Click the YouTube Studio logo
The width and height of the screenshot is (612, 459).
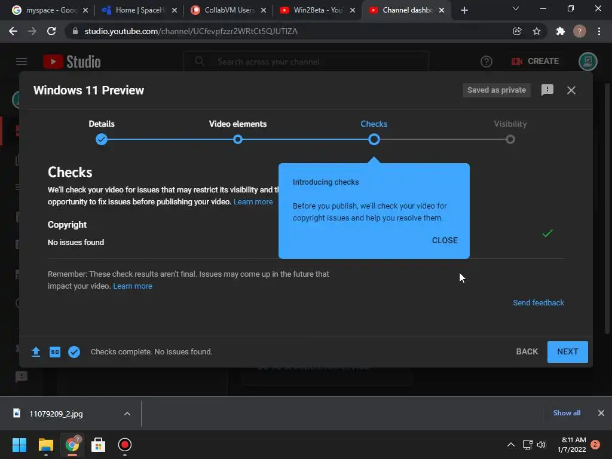pos(72,62)
